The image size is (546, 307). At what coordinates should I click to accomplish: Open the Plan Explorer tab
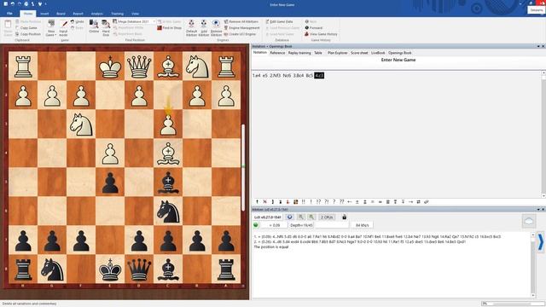point(338,53)
